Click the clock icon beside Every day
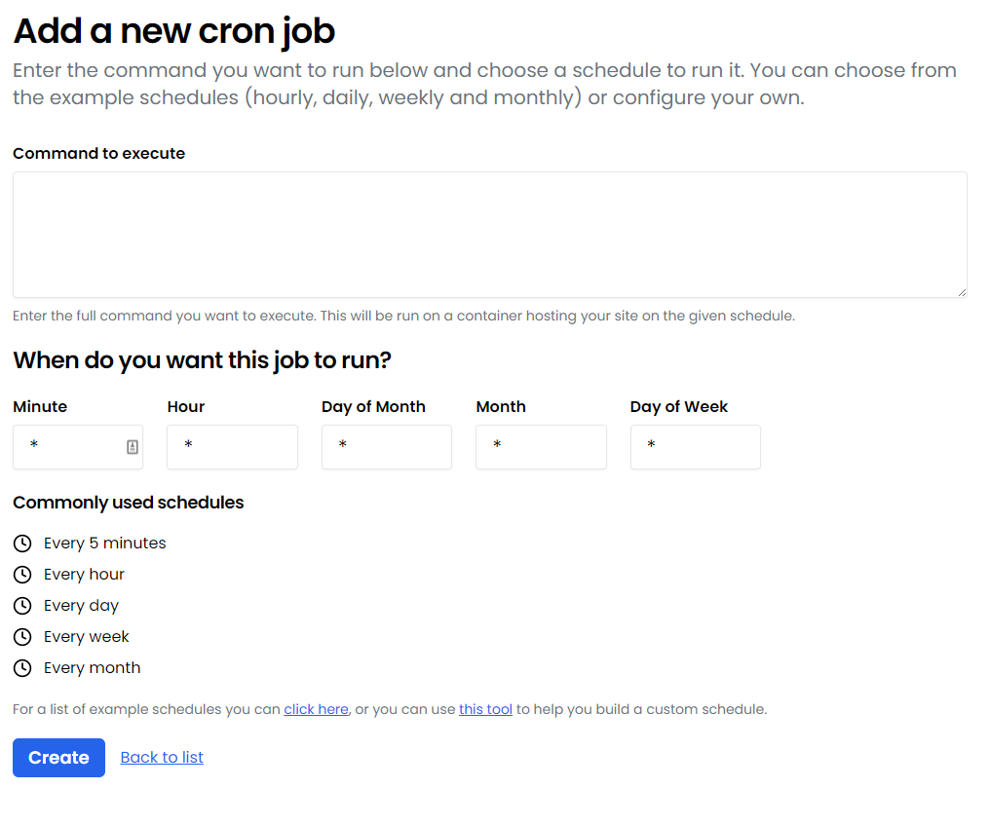 22,605
